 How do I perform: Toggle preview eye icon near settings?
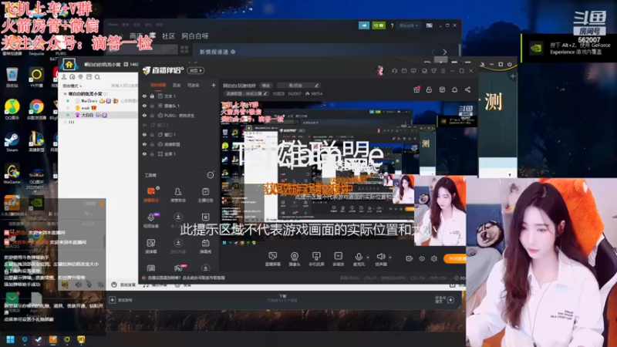(x=422, y=258)
